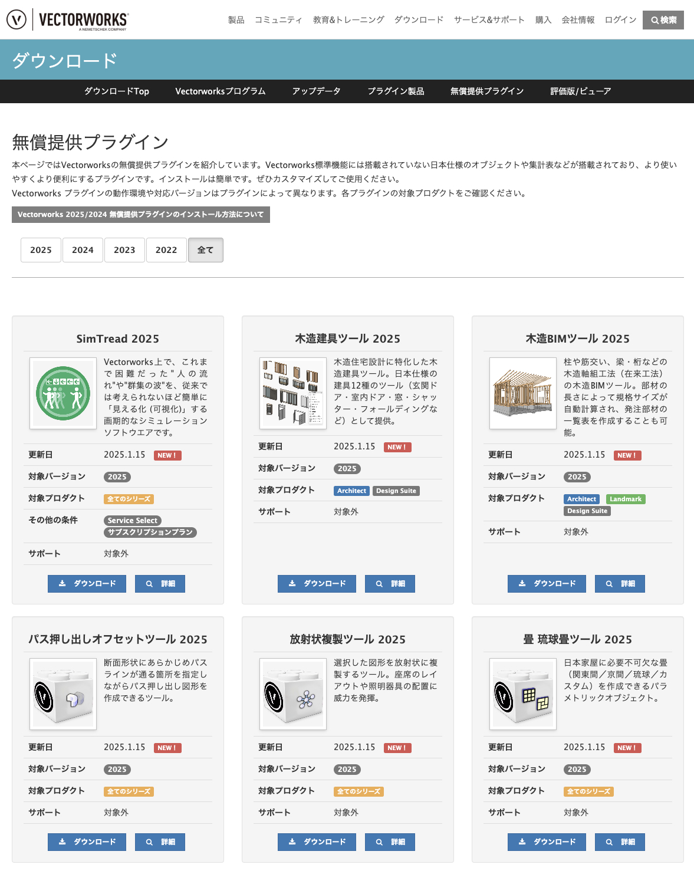The height and width of the screenshot is (871, 694).
Task: Click the 木造建具ツール 2025 title
Action: click(x=348, y=339)
